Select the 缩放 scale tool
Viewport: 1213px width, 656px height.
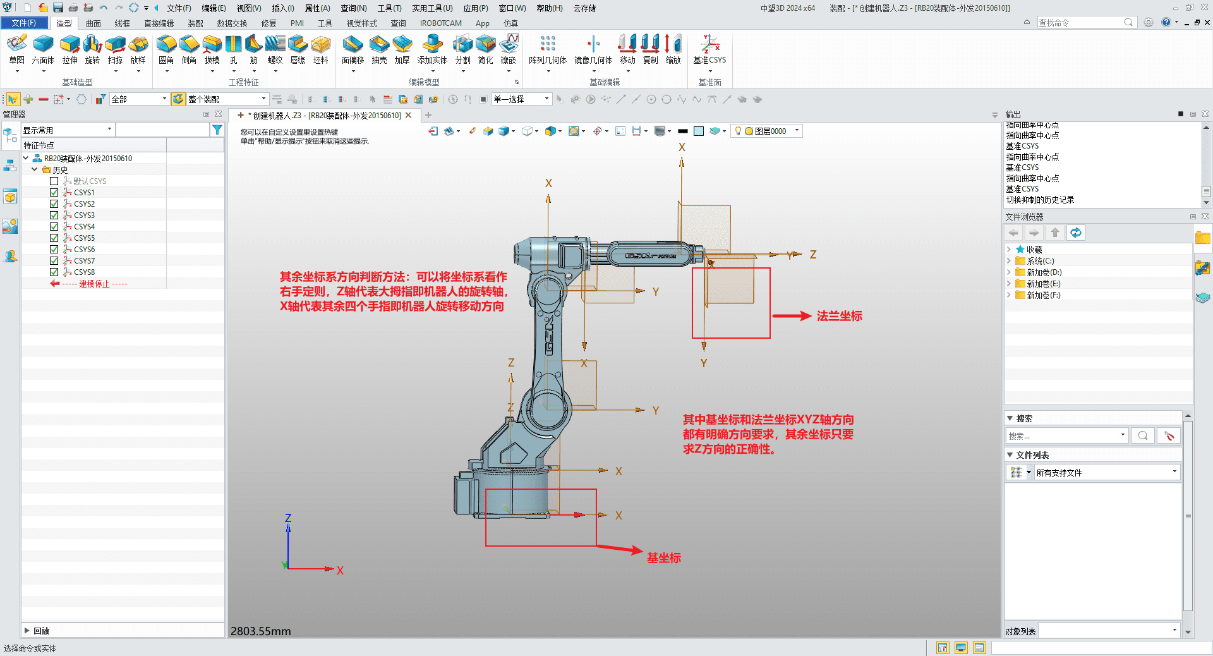[673, 49]
